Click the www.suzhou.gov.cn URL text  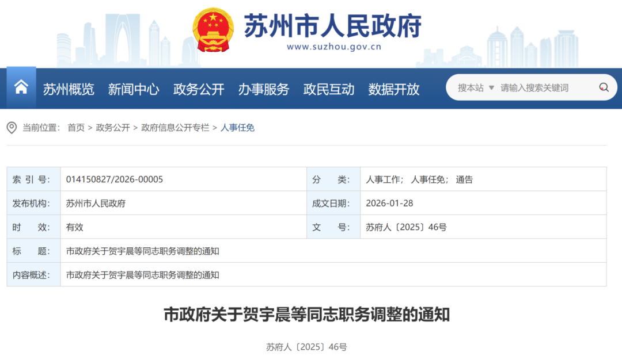pos(334,47)
